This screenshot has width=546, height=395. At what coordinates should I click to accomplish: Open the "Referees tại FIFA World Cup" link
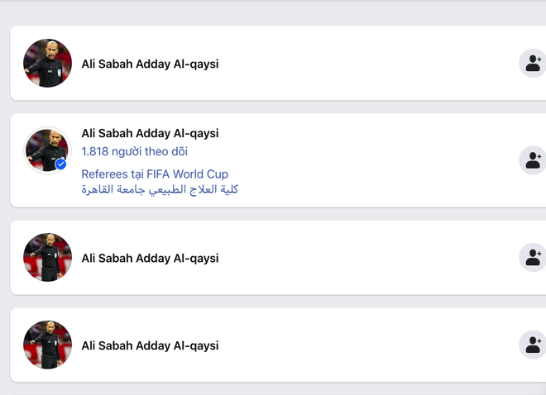click(x=155, y=174)
